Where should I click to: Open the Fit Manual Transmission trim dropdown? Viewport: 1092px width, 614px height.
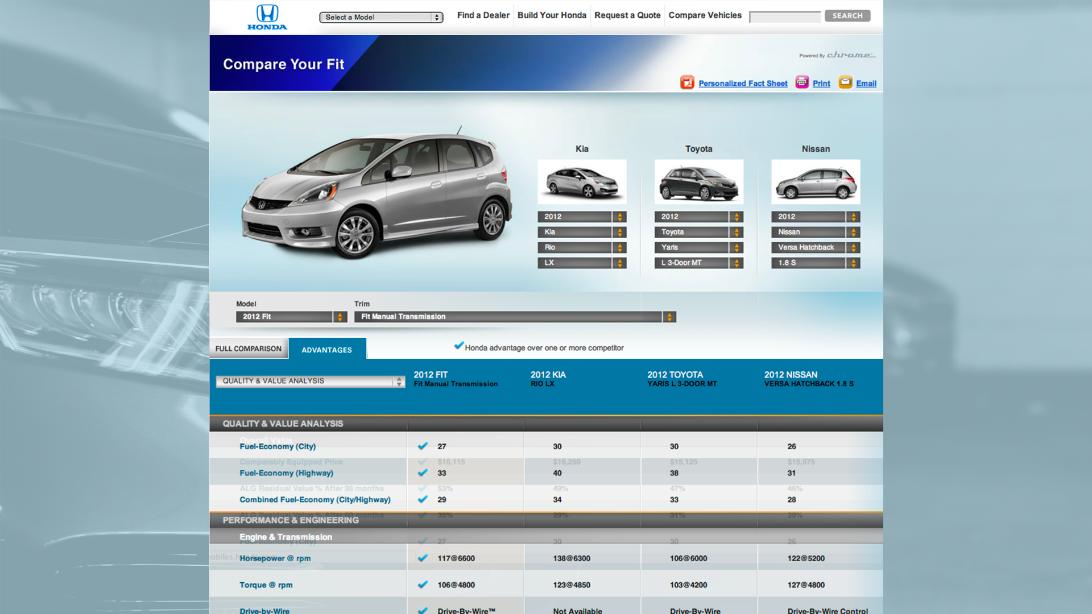pos(515,317)
